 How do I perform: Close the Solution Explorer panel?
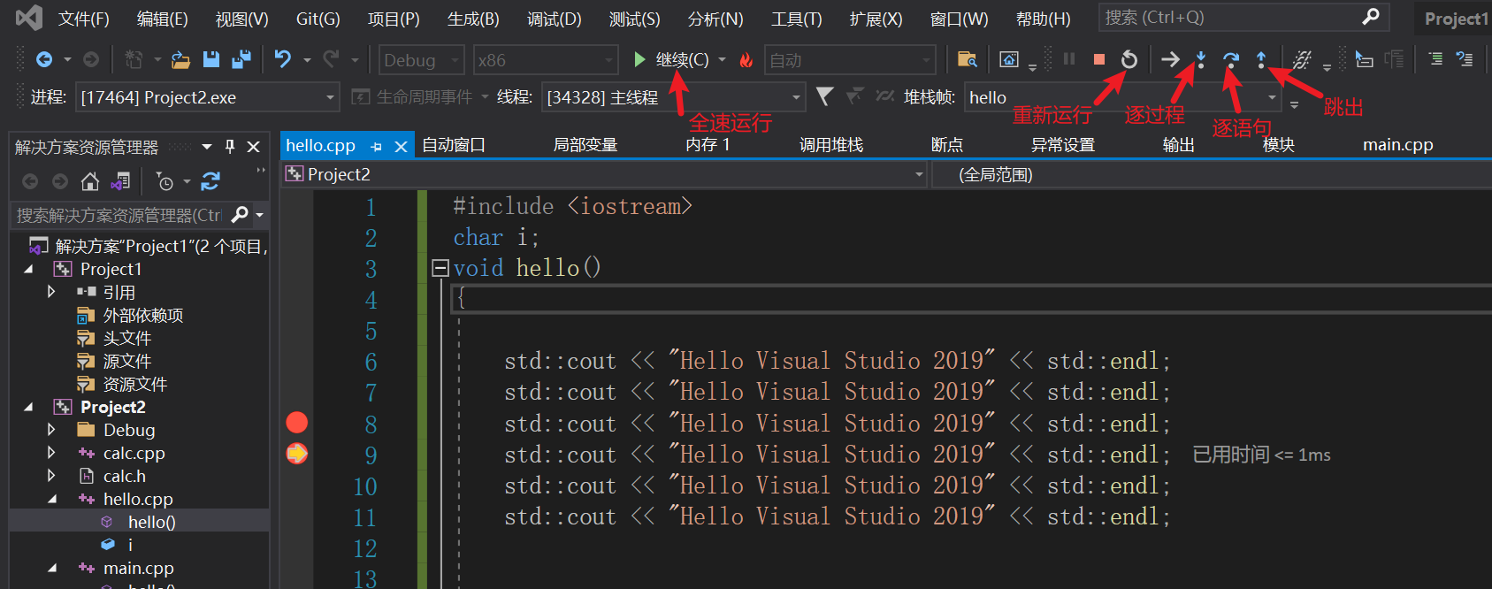point(254,147)
